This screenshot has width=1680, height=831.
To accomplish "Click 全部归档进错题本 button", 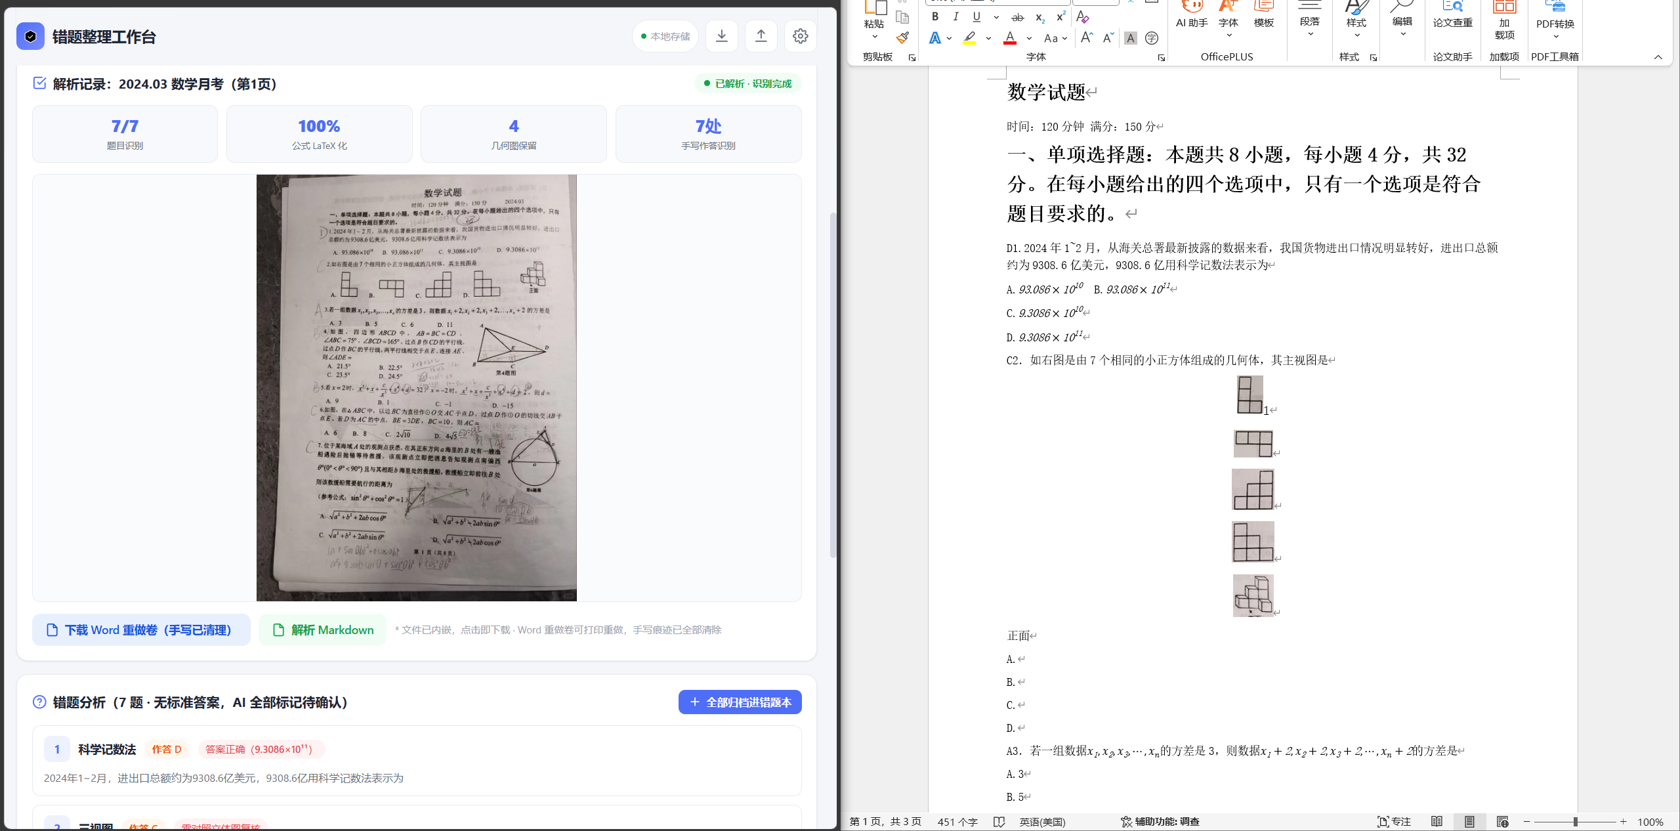I will tap(740, 702).
